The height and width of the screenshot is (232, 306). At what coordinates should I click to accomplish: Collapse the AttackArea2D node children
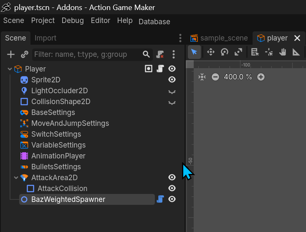pos(16,178)
